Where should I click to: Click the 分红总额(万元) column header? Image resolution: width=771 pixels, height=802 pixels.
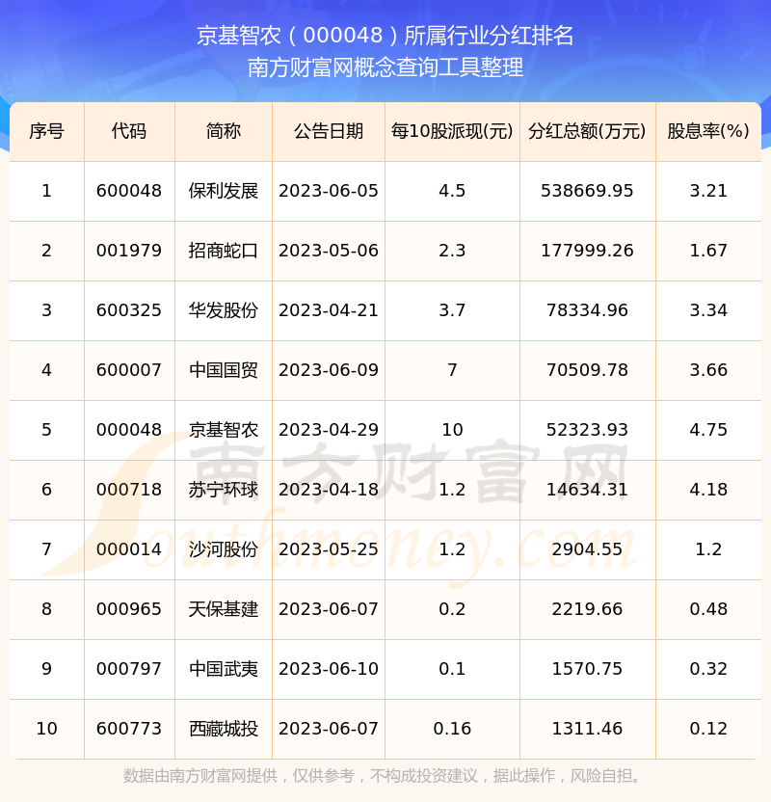pos(587,131)
